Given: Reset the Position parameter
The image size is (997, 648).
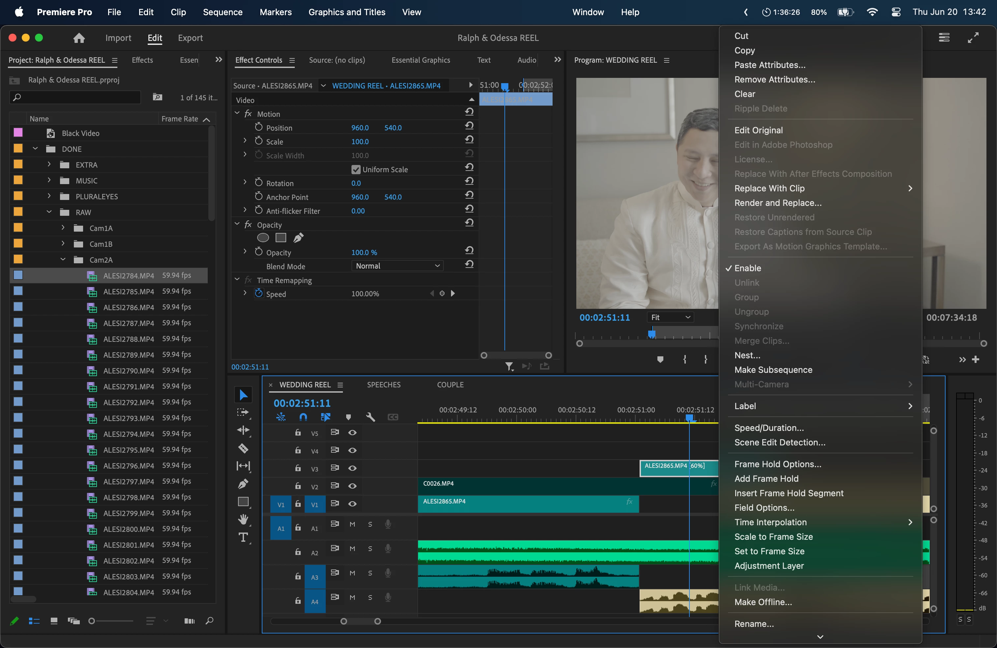Looking at the screenshot, I should pyautogui.click(x=469, y=126).
